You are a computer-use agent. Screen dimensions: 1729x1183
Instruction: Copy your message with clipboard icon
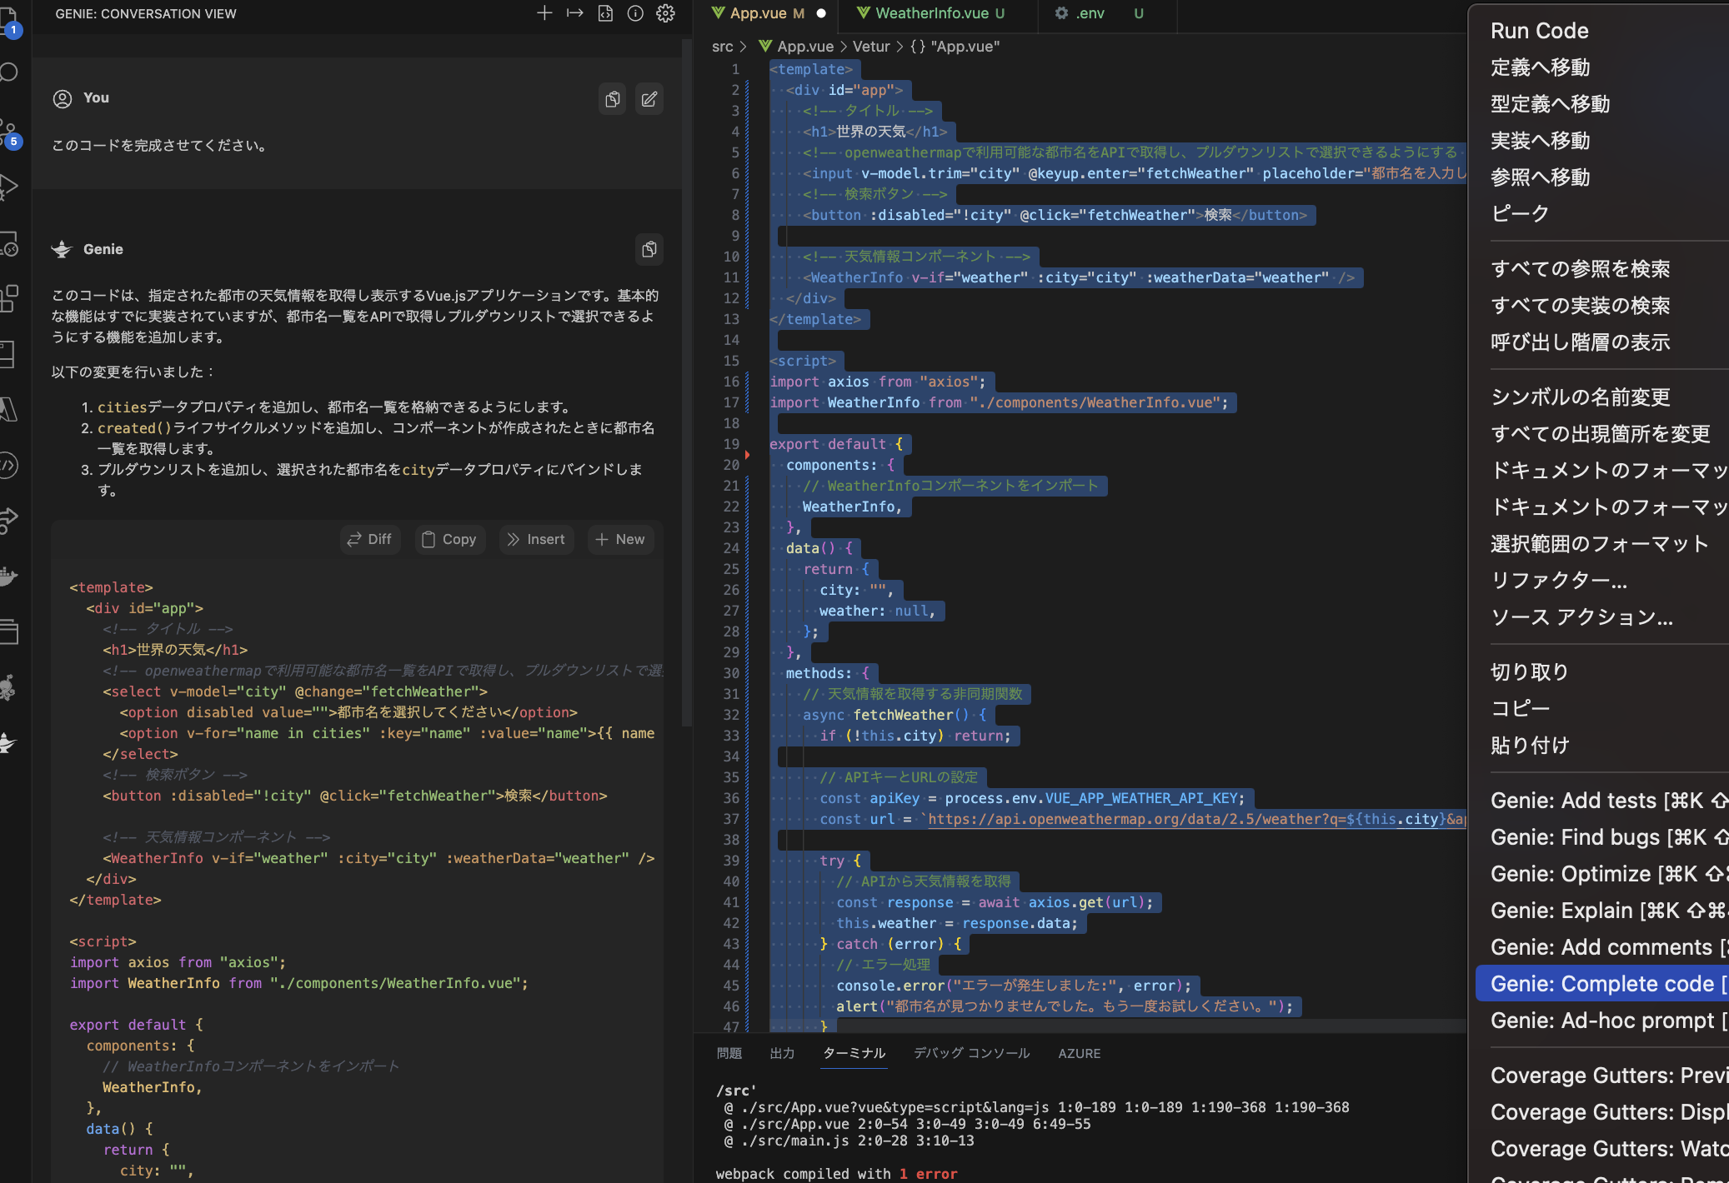(x=612, y=99)
